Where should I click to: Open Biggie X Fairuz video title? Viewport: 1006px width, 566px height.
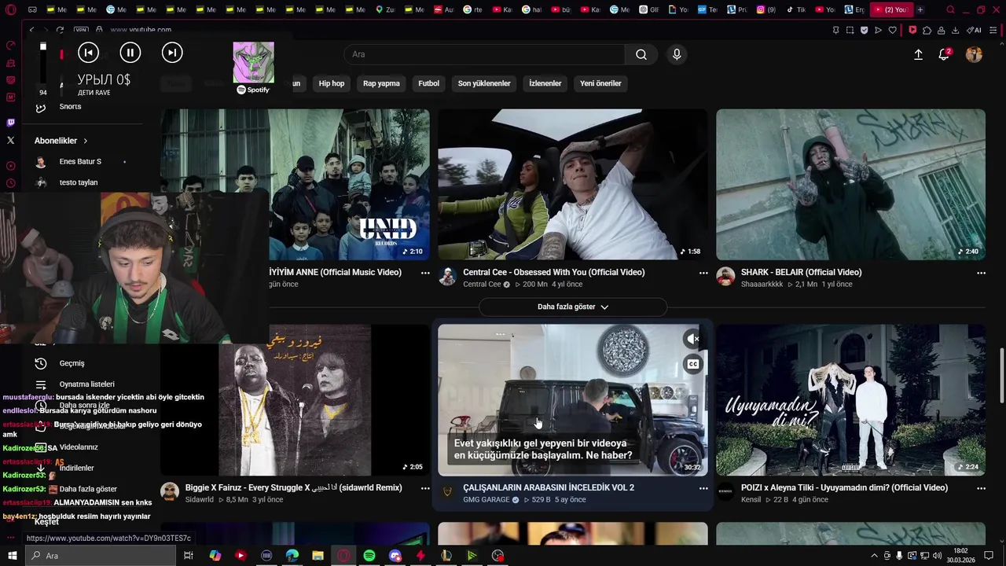[x=293, y=487]
